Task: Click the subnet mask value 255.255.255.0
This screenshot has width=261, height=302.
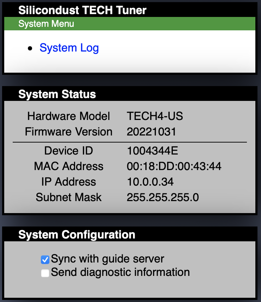Action: (163, 197)
